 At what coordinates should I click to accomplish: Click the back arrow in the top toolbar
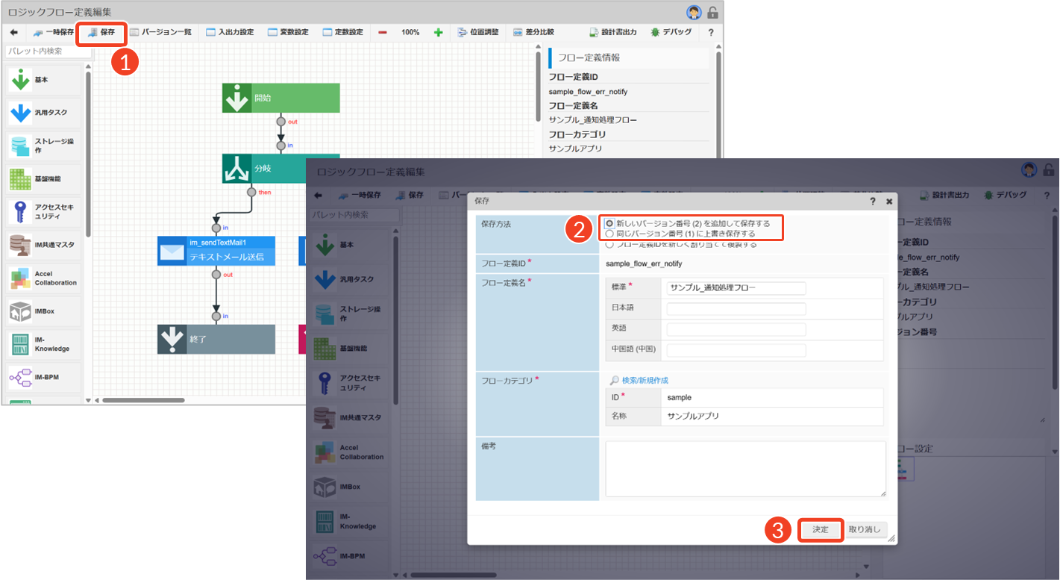click(x=13, y=33)
